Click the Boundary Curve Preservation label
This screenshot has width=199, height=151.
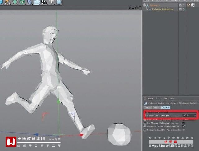pos(163,126)
